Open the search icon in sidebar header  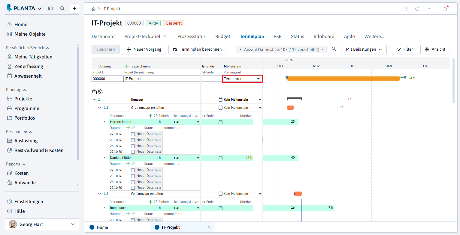[x=62, y=8]
